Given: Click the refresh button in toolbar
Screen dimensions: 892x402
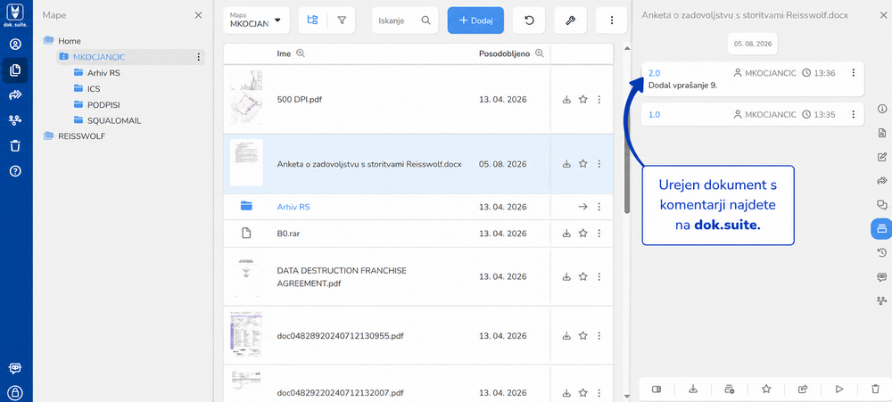Looking at the screenshot, I should coord(529,20).
